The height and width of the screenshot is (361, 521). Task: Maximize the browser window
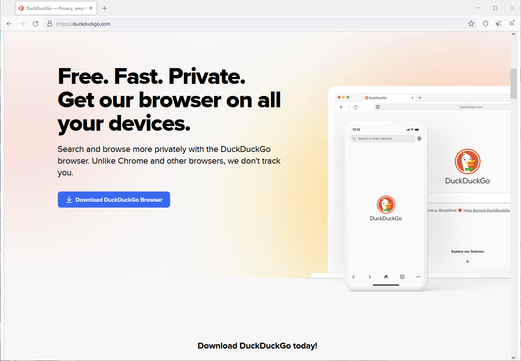(495, 8)
